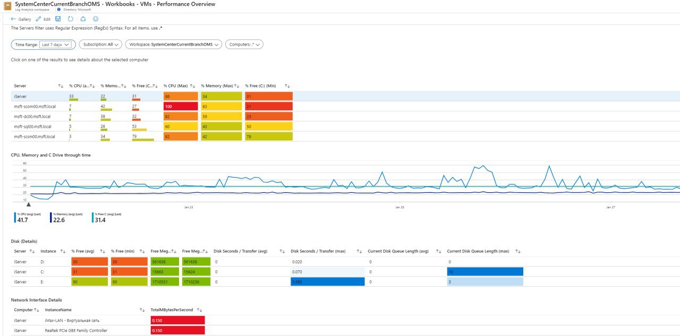Refresh the workbook using the circular arrow
Image resolution: width=680 pixels, height=336 pixels.
[x=71, y=19]
